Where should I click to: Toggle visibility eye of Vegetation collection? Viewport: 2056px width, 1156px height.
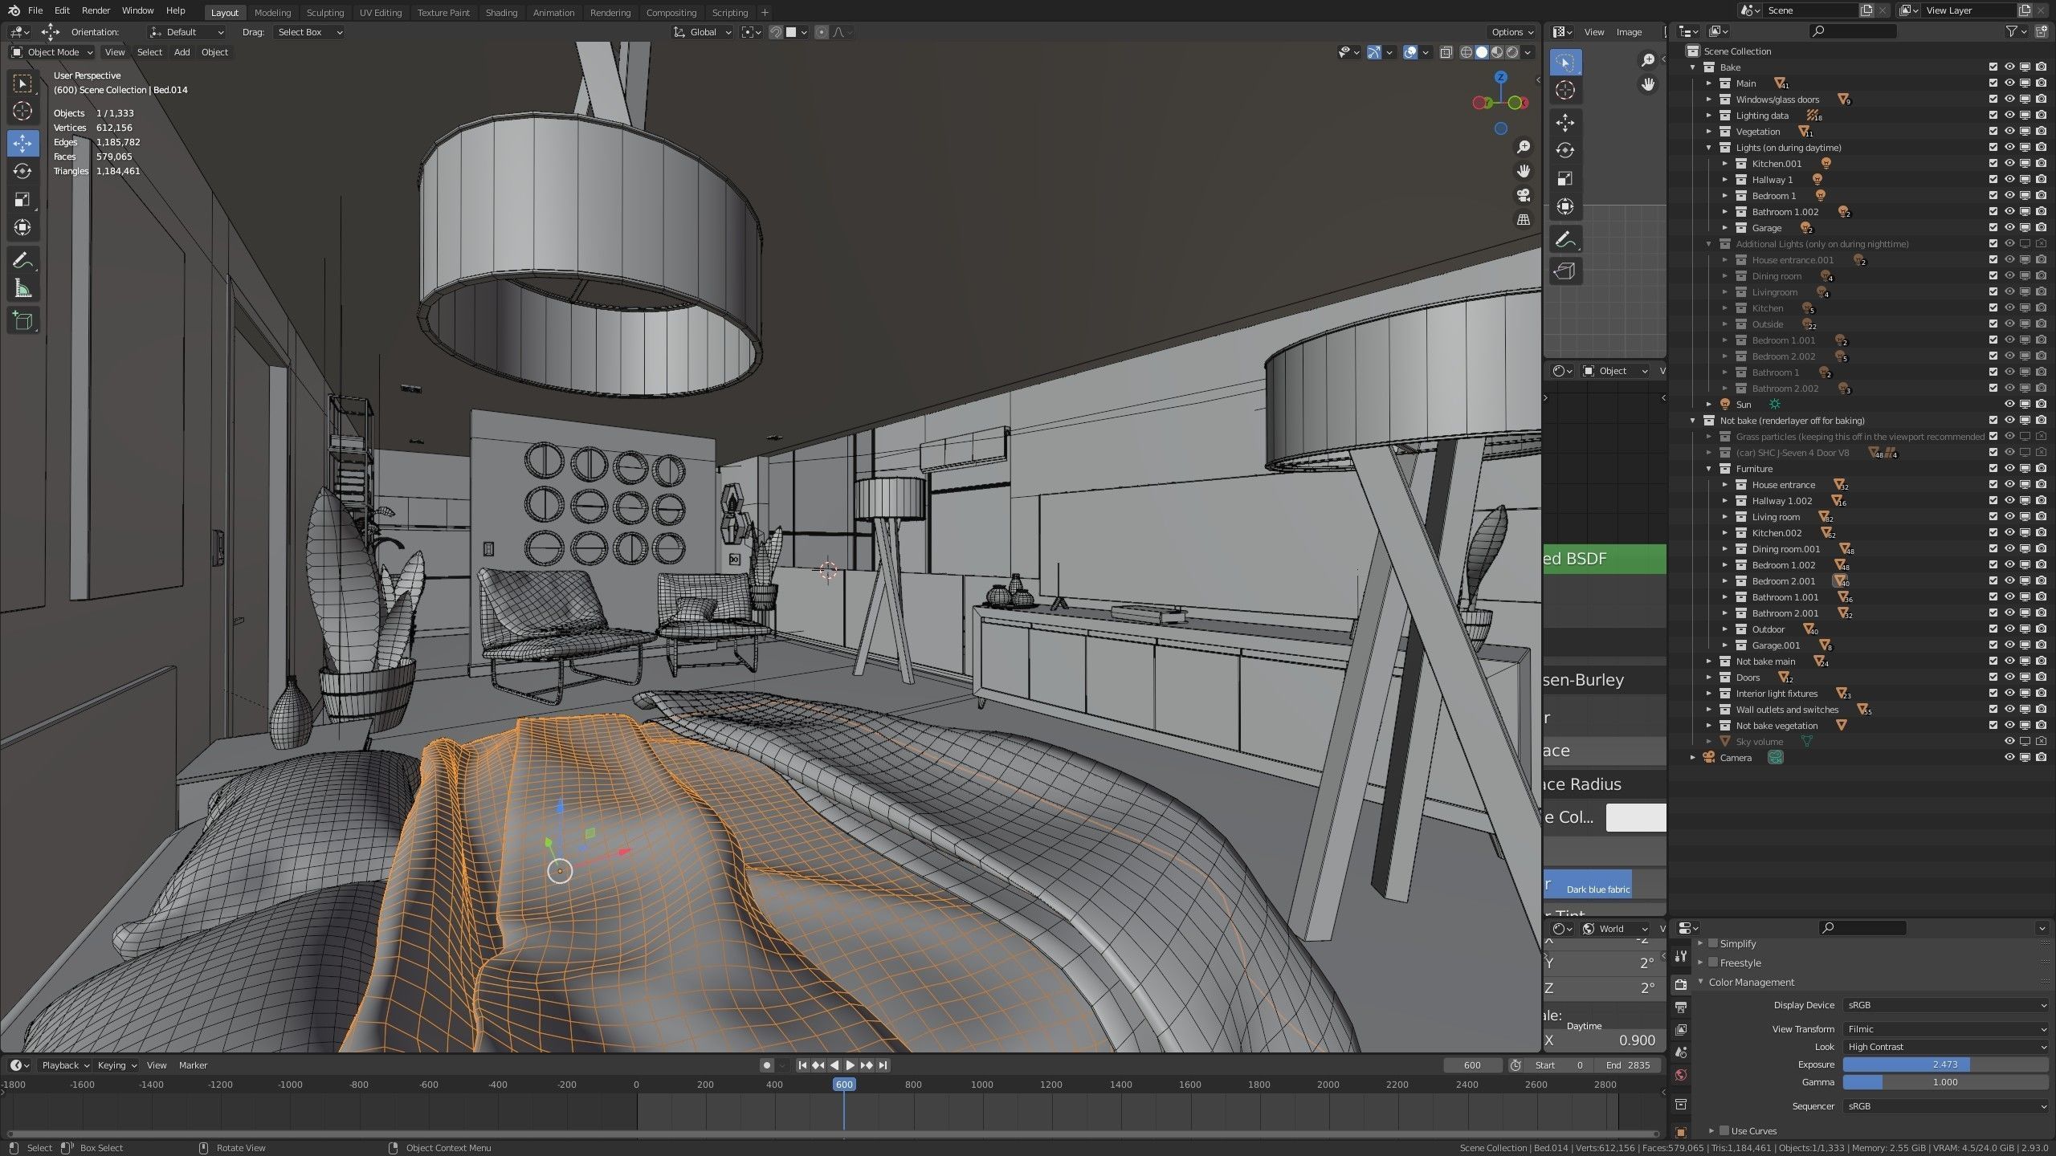[2009, 132]
